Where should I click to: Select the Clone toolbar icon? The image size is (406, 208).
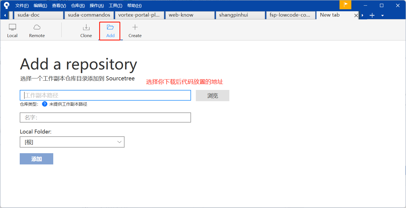86,27
